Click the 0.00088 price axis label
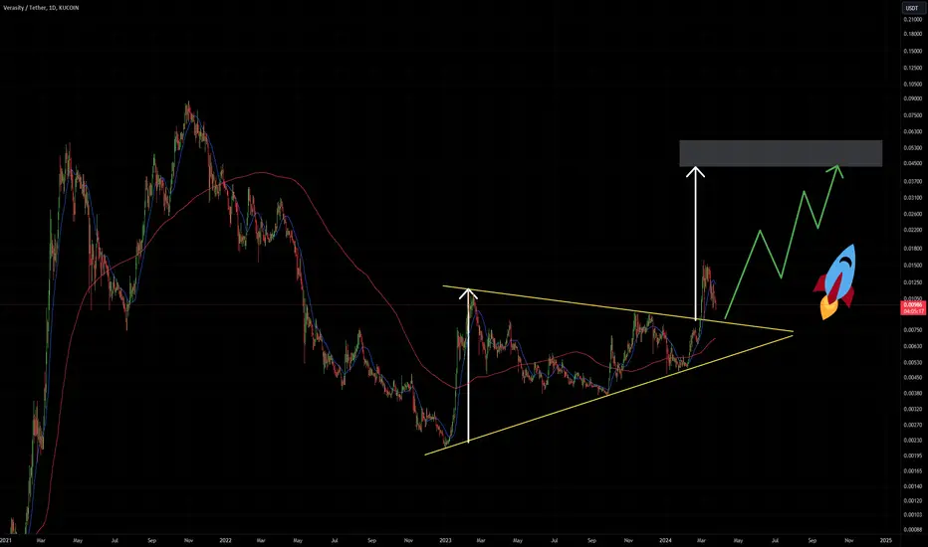The width and height of the screenshot is (928, 547). pyautogui.click(x=913, y=530)
